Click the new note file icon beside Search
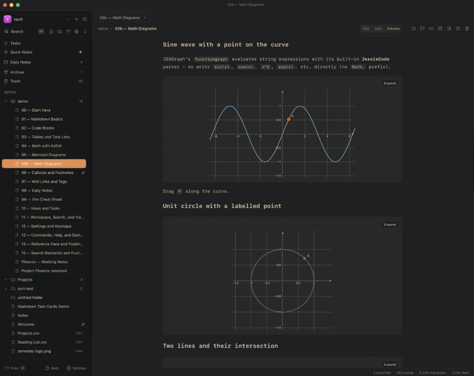The height and width of the screenshot is (376, 474). point(51,31)
